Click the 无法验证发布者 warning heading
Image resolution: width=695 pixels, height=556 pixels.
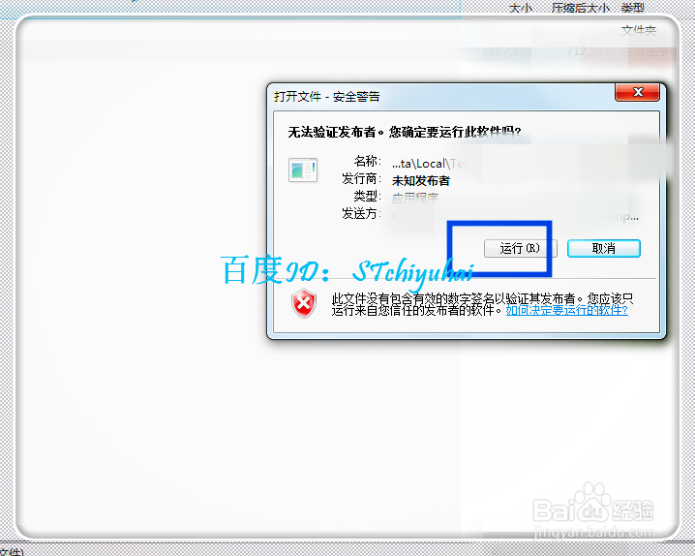tap(405, 132)
